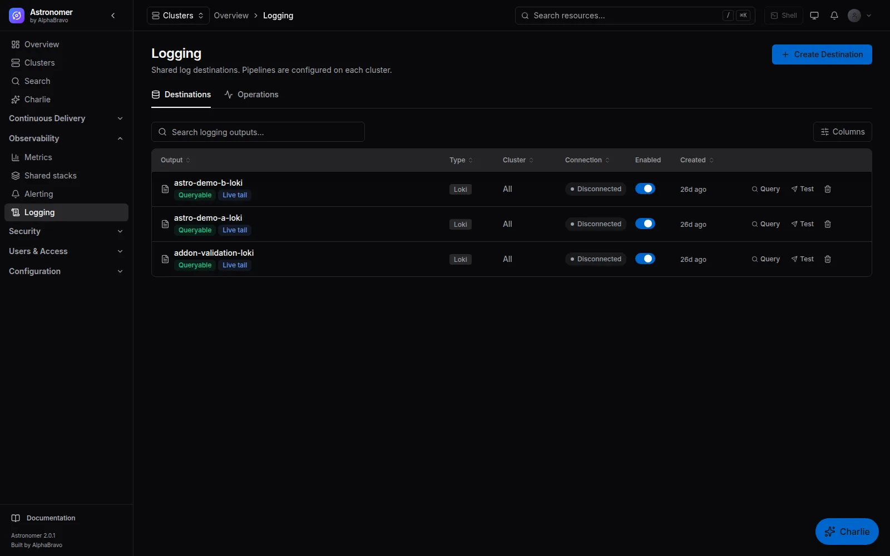890x556 pixels.
Task: Click the Documentation book icon
Action: (x=16, y=518)
